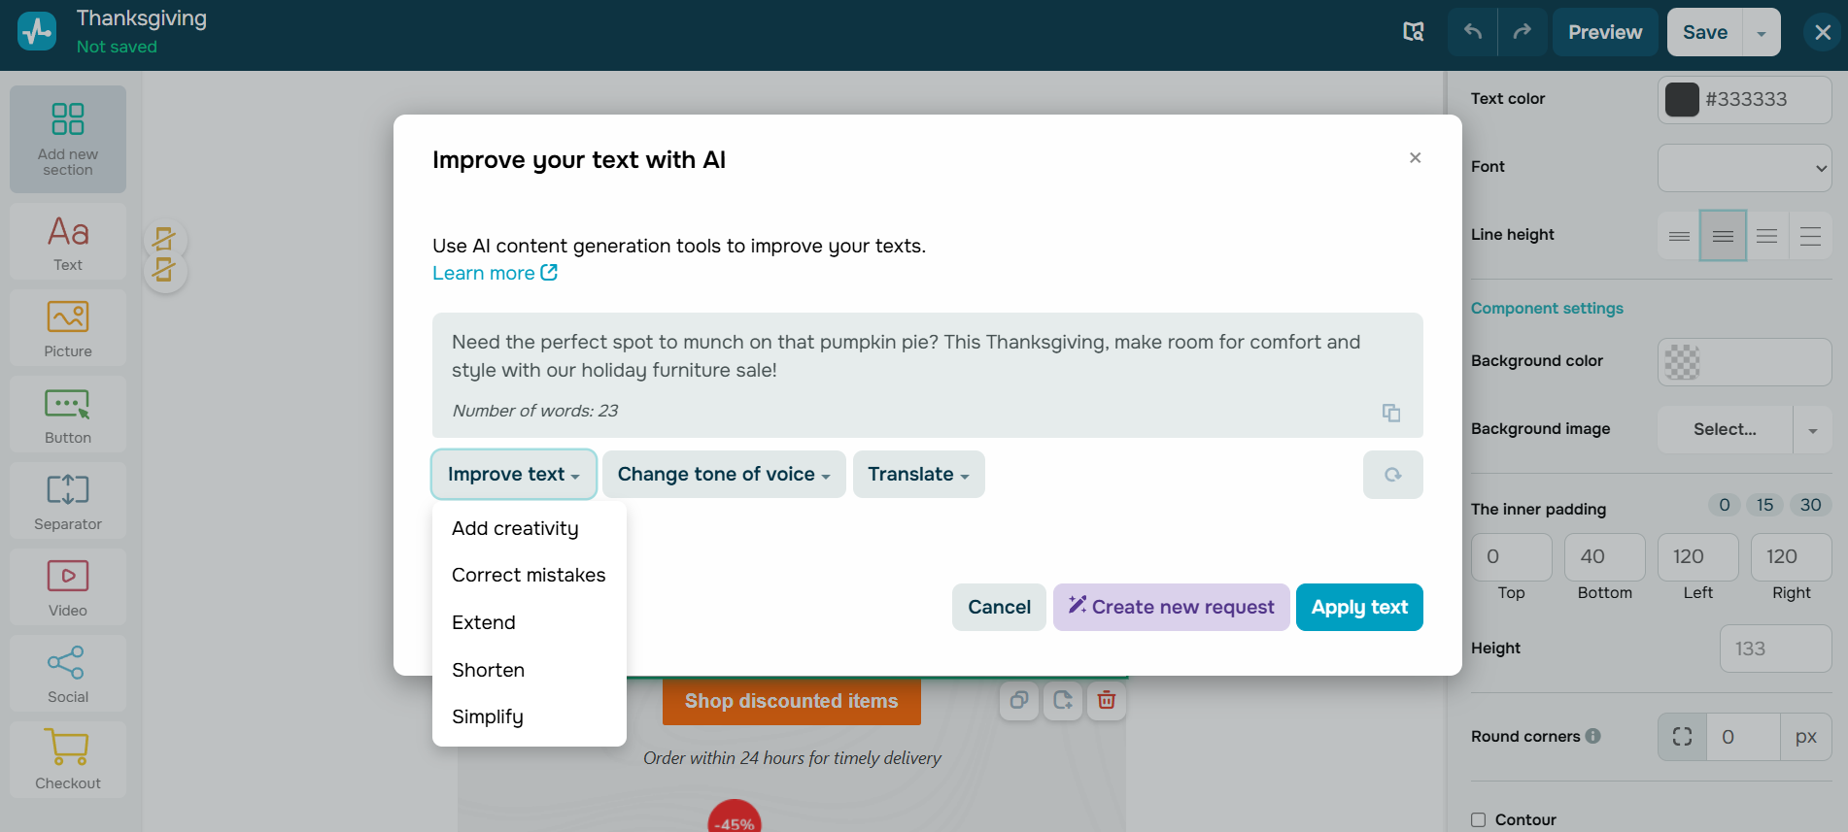Click the #333333 text color swatch
The height and width of the screenshot is (832, 1848).
[x=1682, y=99]
